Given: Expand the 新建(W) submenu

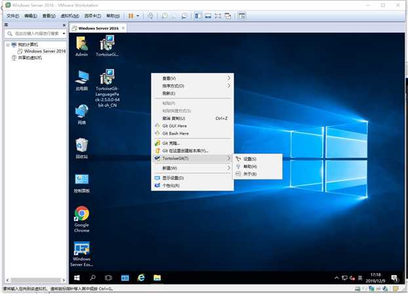Looking at the screenshot, I should 193,168.
